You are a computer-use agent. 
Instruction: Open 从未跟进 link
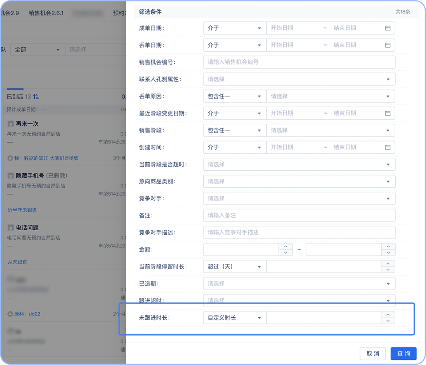point(17,262)
